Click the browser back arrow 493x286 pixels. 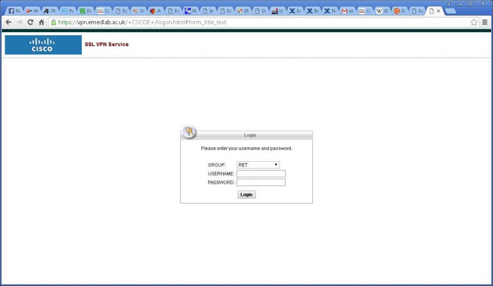8,22
